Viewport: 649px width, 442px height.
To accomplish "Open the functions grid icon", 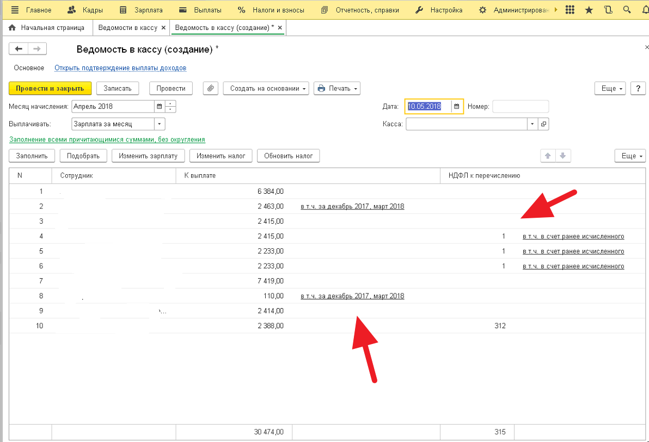I will coord(570,10).
